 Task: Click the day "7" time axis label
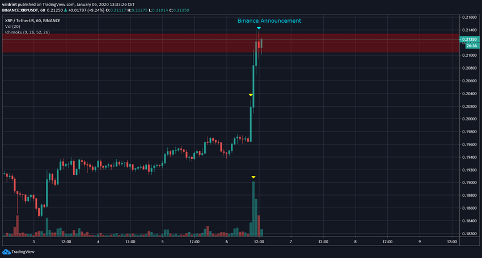pyautogui.click(x=291, y=242)
